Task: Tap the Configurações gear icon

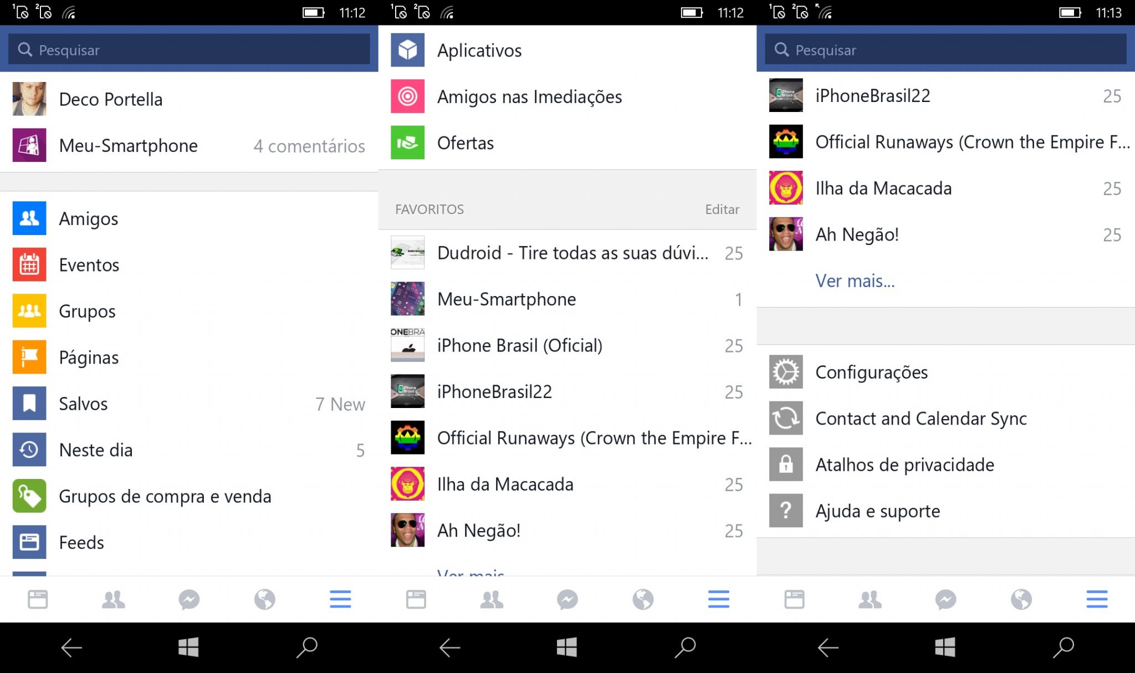Action: (x=786, y=372)
